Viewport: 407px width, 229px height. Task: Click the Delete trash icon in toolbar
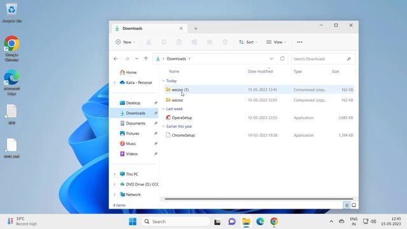coord(225,42)
